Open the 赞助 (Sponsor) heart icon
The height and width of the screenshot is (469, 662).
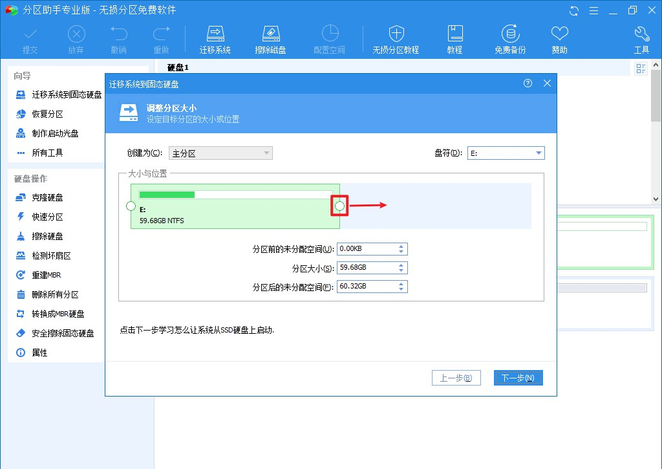[x=559, y=38]
